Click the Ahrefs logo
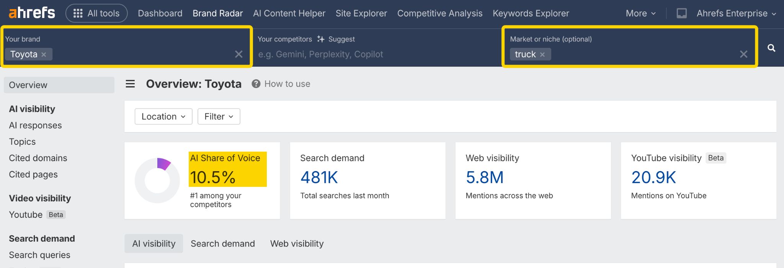This screenshot has width=784, height=268. [x=32, y=13]
